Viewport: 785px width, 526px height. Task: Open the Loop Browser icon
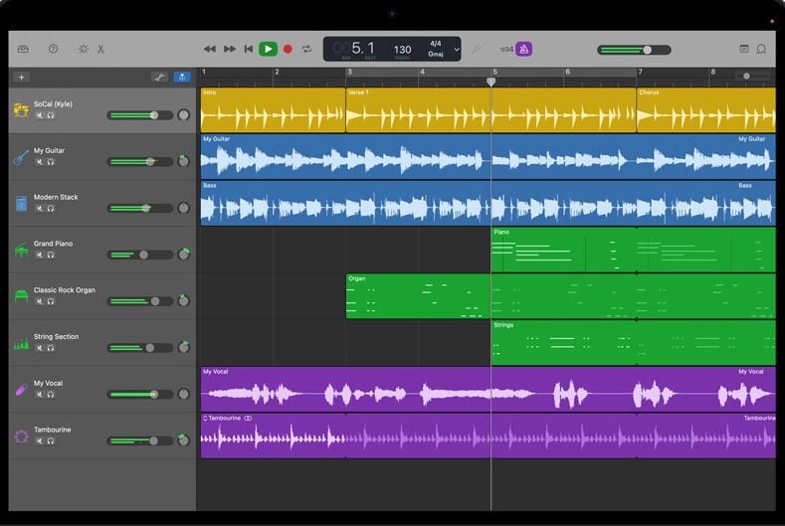pyautogui.click(x=761, y=49)
